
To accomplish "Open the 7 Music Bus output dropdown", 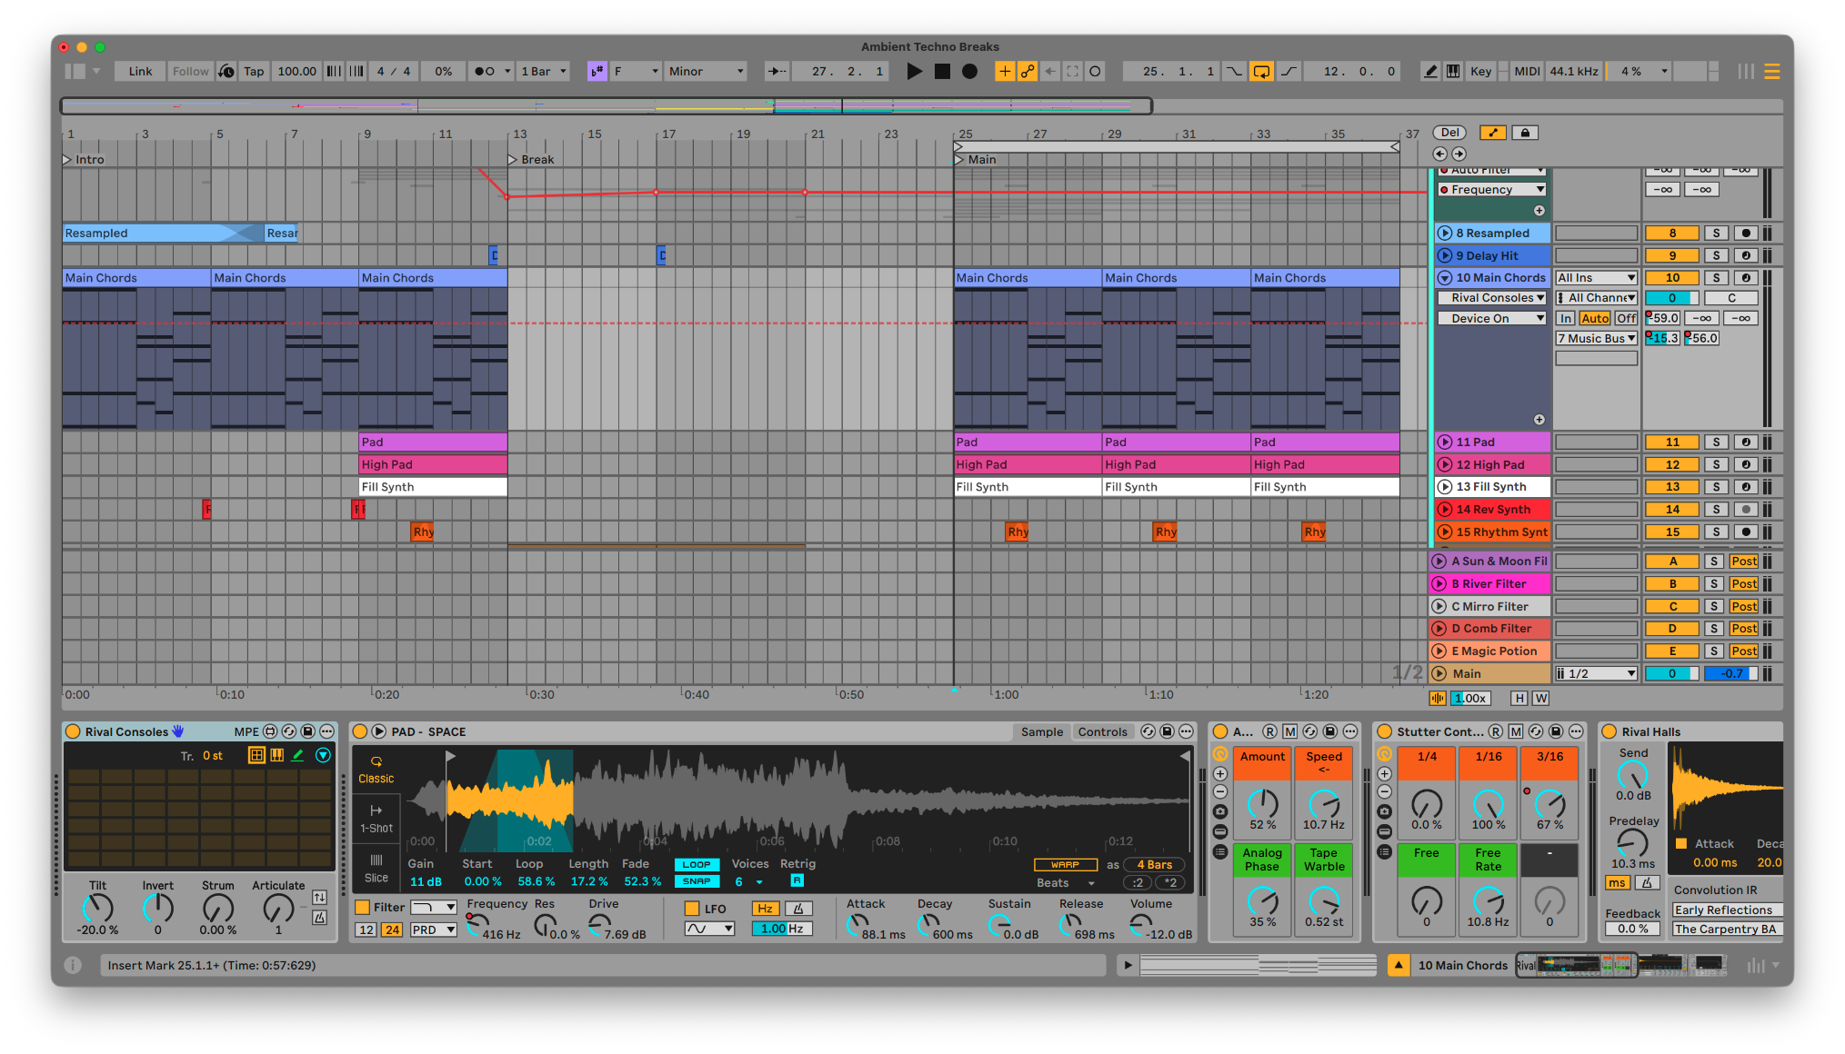I will pyautogui.click(x=1596, y=338).
